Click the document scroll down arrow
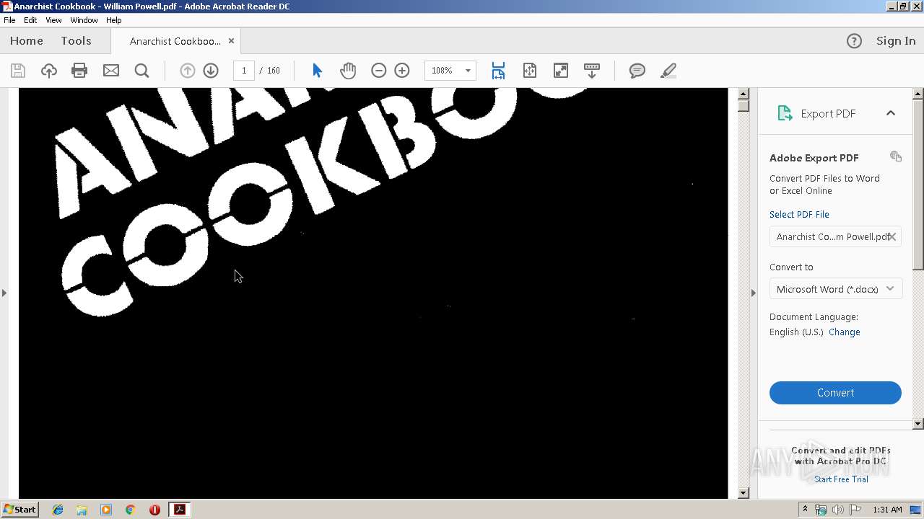Screen dimensions: 924x519 click(744, 493)
